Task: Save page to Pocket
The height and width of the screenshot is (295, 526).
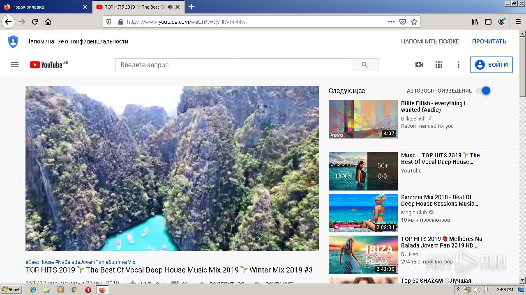Action: pos(403,22)
